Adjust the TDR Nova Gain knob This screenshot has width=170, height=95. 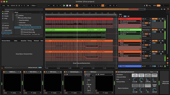point(89,82)
